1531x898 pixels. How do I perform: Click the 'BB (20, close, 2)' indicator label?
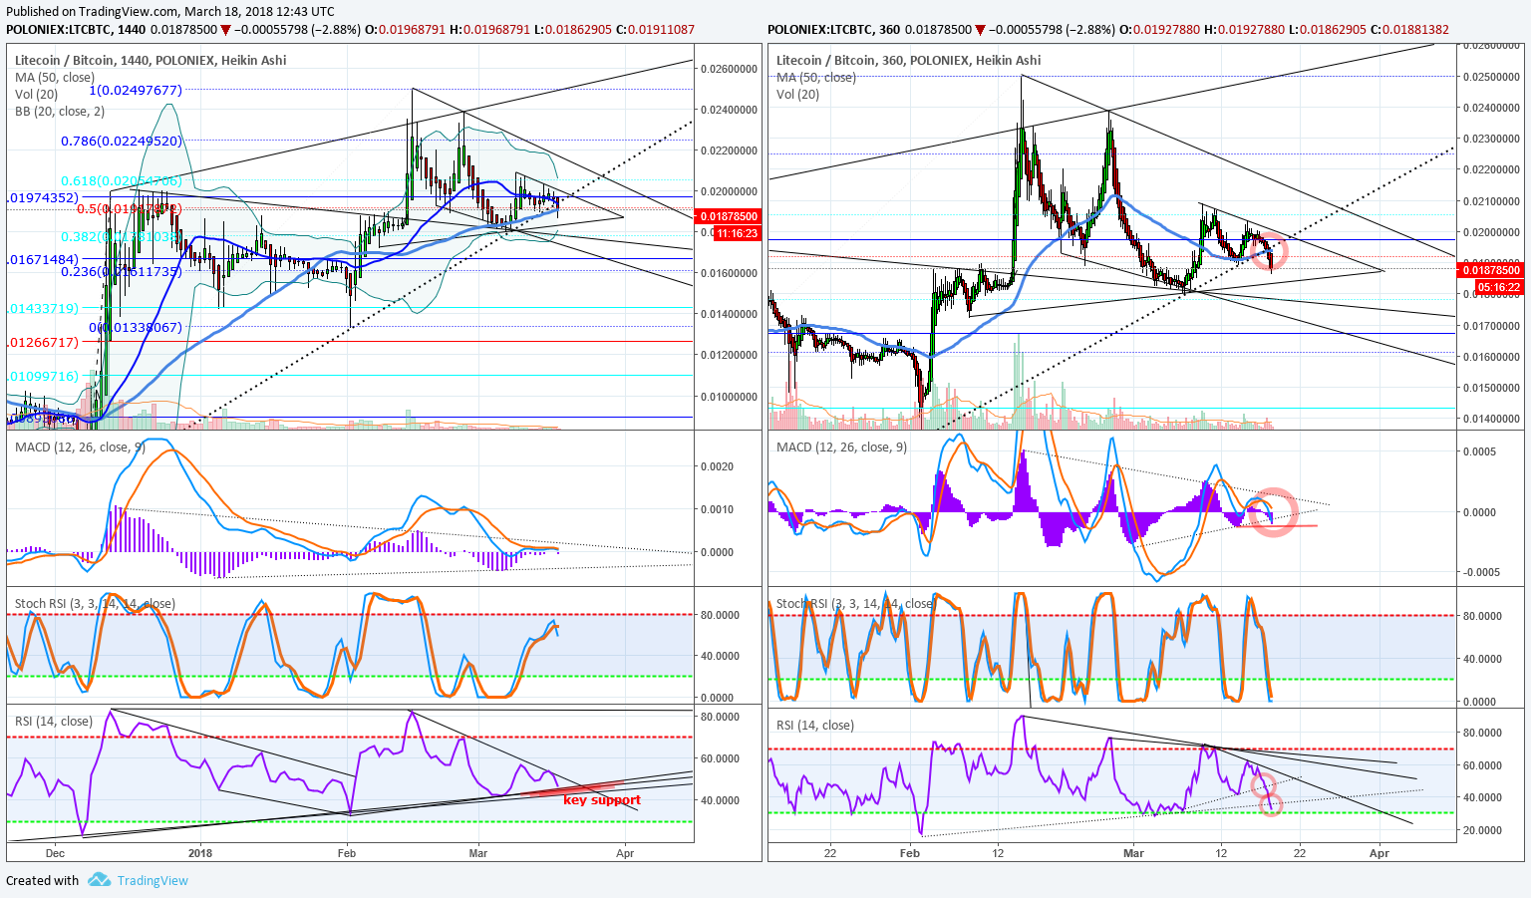click(60, 112)
